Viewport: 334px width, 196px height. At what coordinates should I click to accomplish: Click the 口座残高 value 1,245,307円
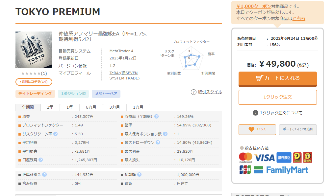coord(86,160)
